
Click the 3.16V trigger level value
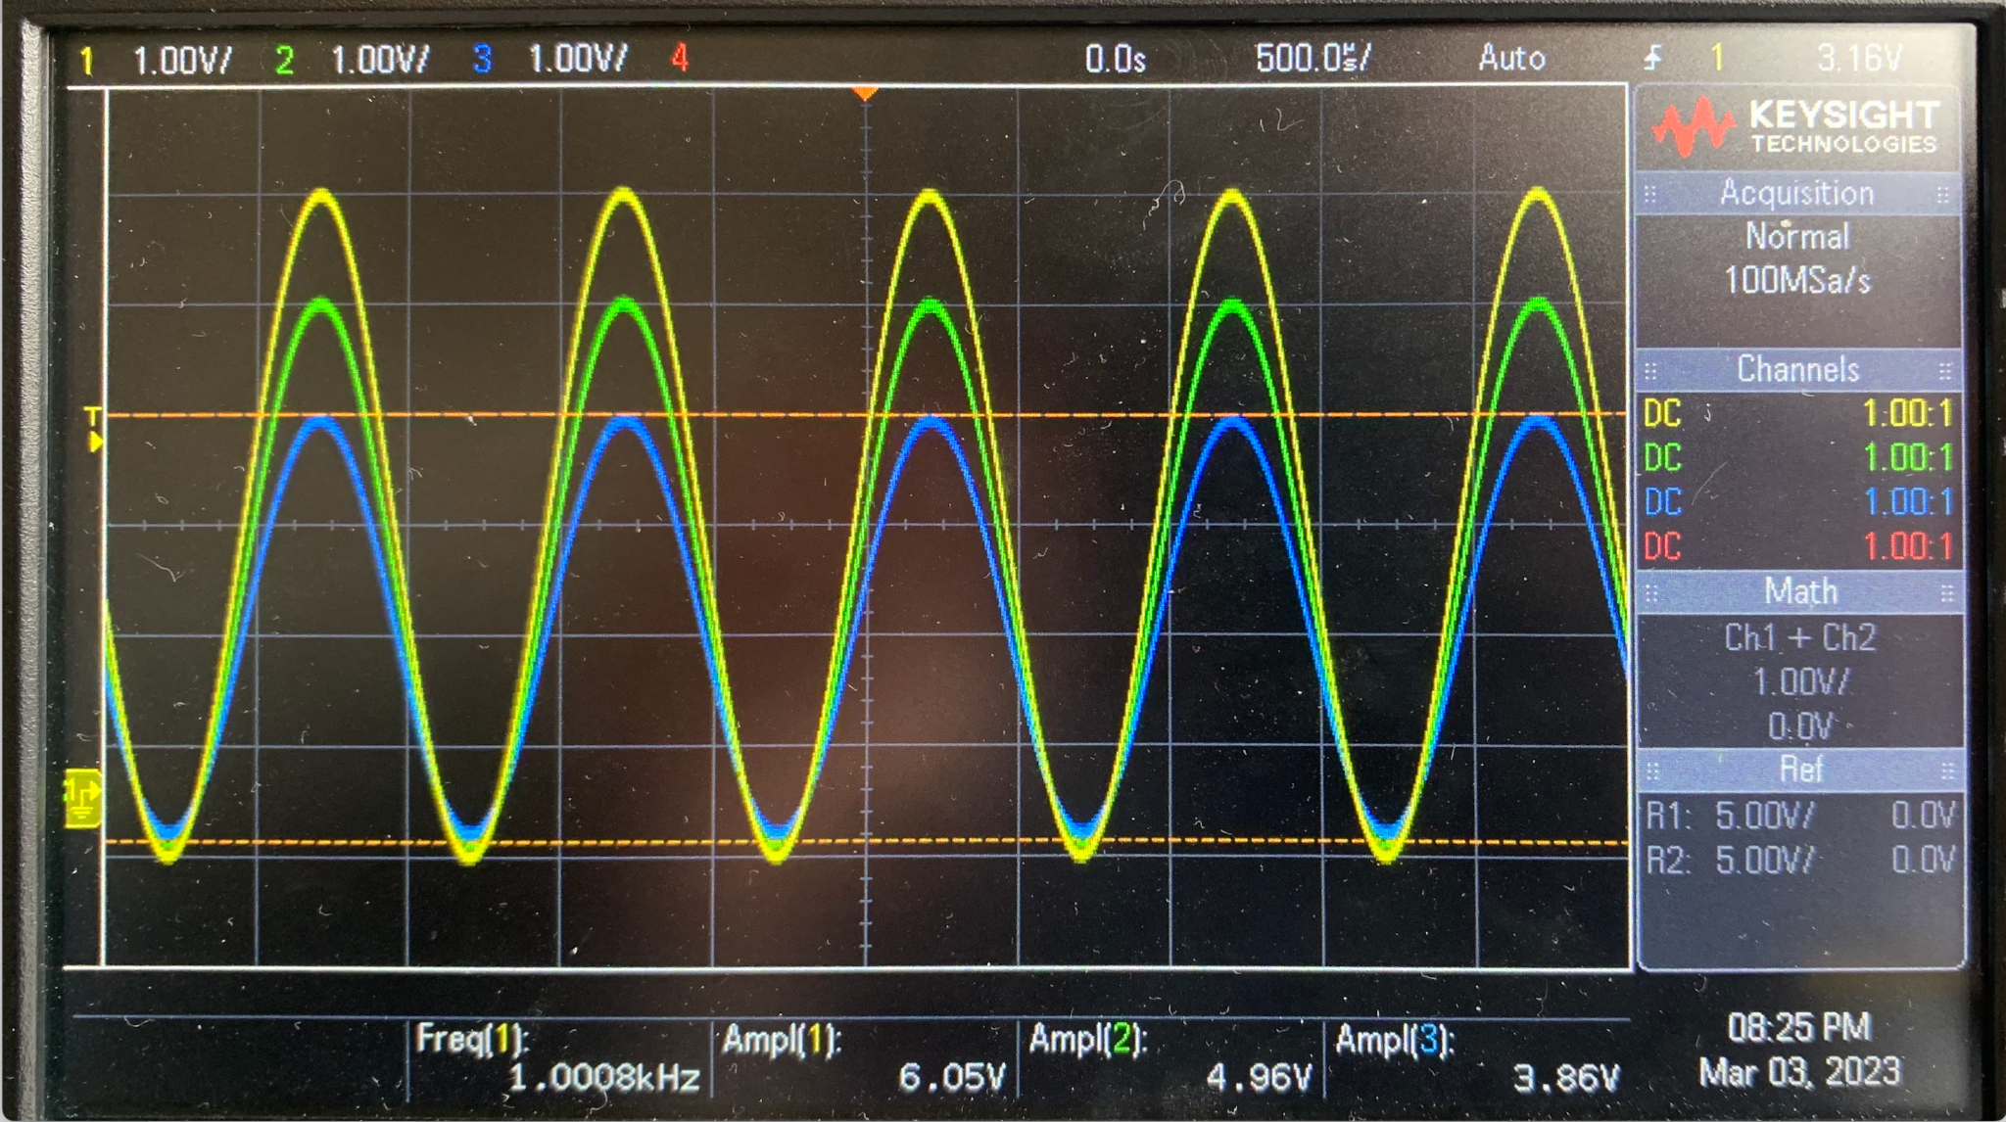(x=1858, y=59)
